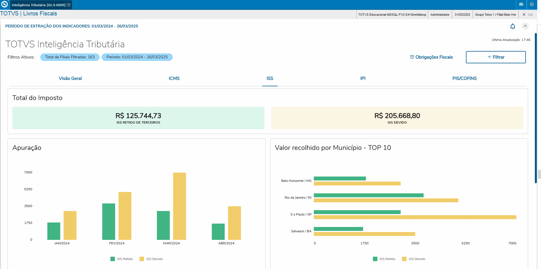This screenshot has height=269, width=541.
Task: Click the Belo Horizonte / MG label
Action: tap(296, 181)
